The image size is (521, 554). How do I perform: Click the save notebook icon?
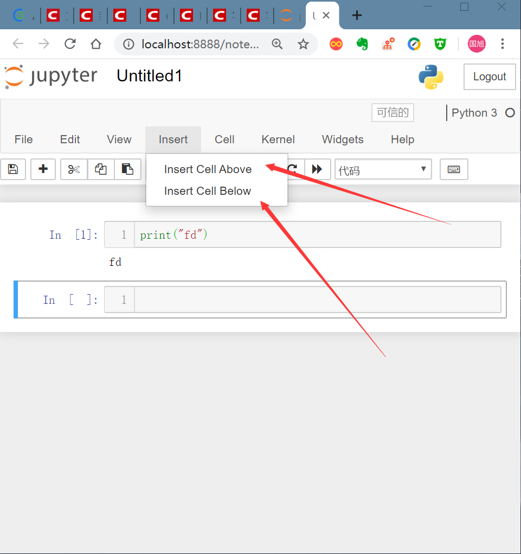click(12, 169)
